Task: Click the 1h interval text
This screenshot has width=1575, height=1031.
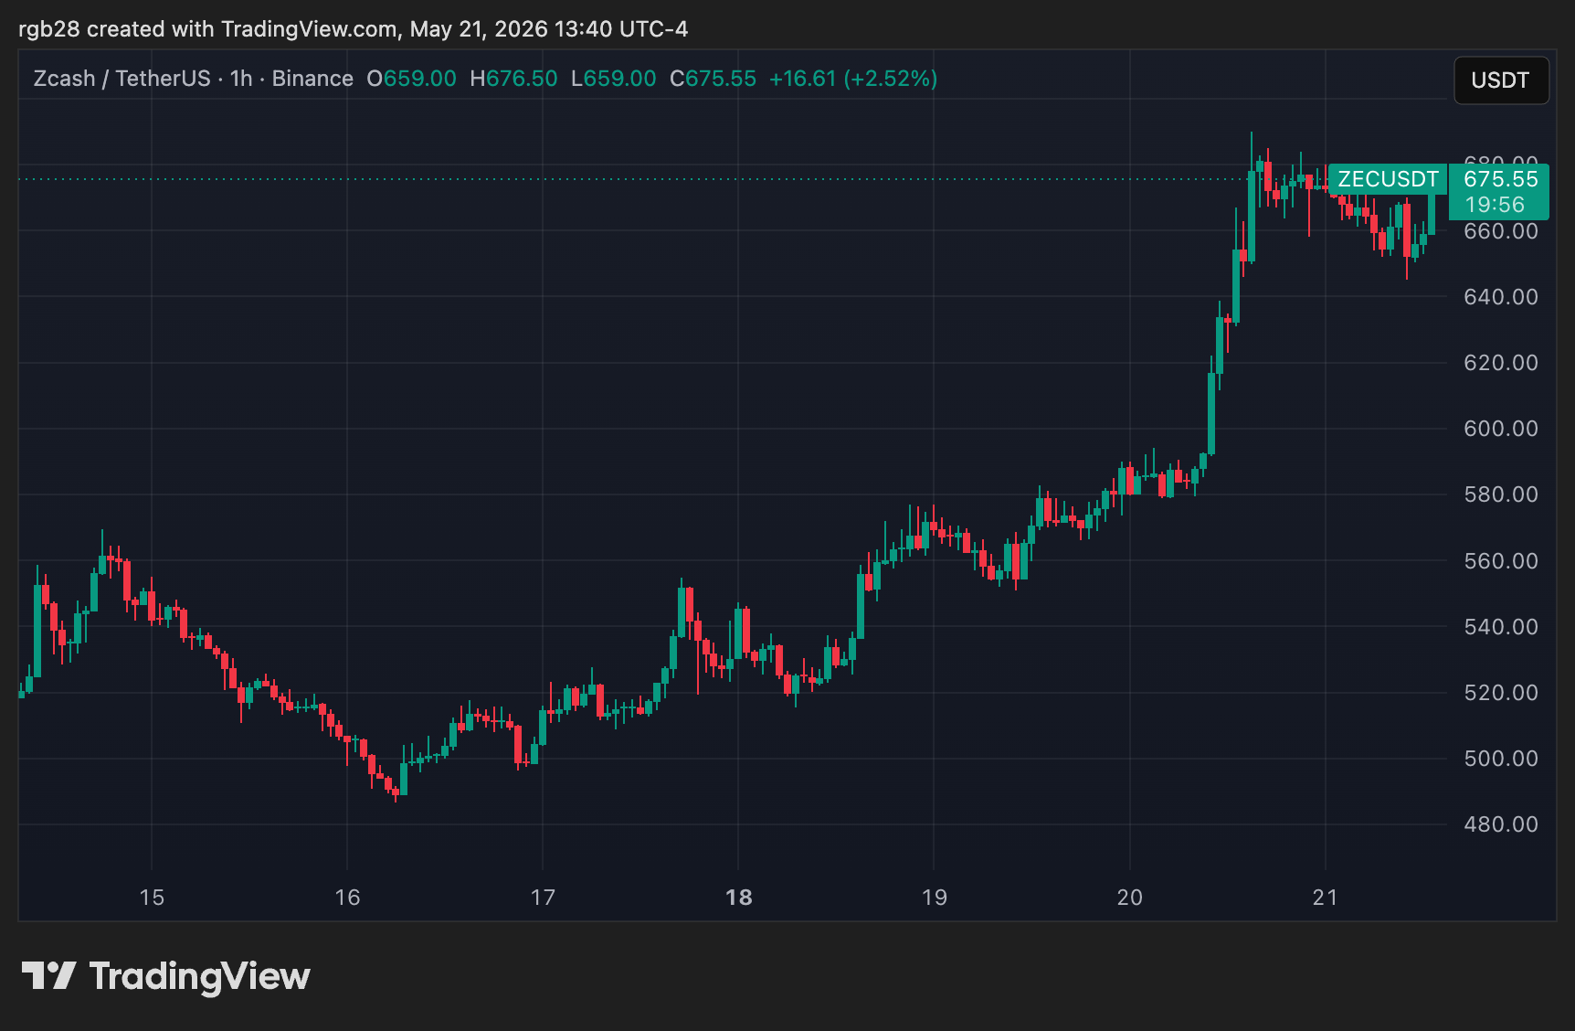Action: click(x=241, y=79)
